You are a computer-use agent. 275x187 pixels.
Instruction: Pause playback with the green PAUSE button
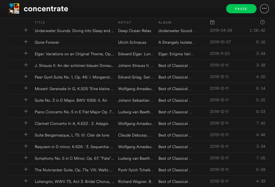click(241, 9)
